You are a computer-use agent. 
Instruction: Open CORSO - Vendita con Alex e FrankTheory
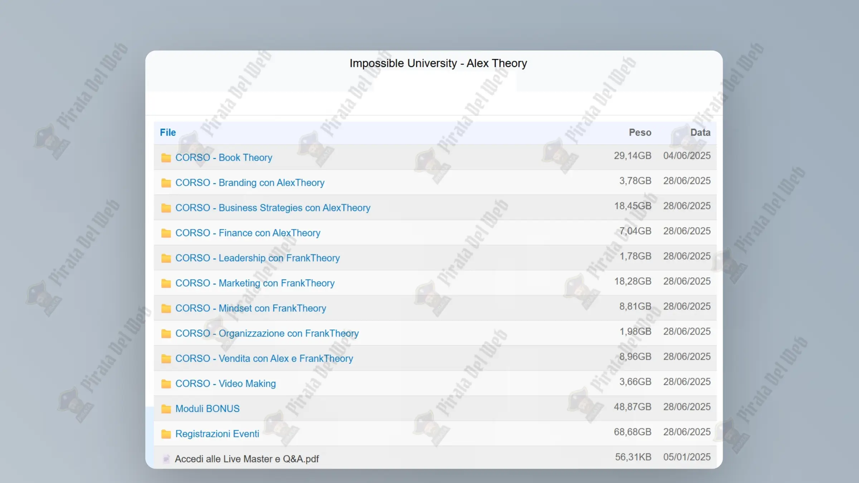coord(264,358)
